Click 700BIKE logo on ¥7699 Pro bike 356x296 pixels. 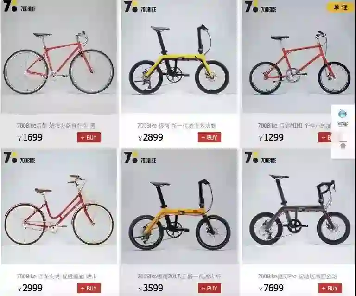261,158
